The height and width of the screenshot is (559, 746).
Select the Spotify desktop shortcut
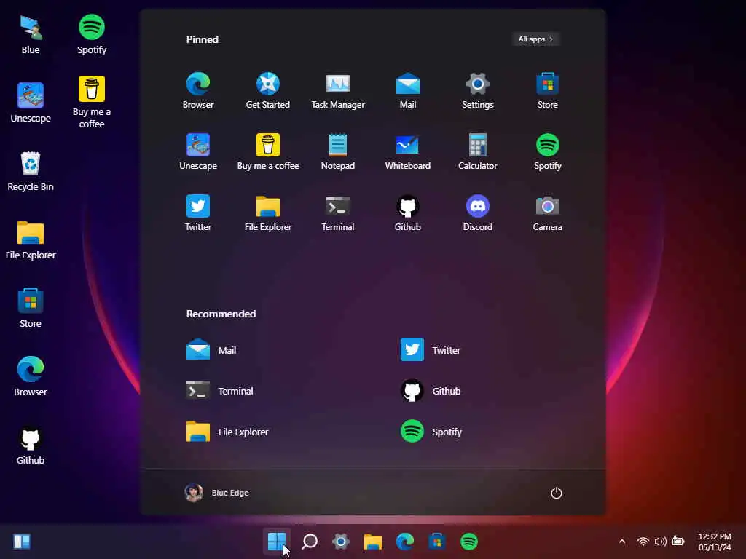[x=92, y=35]
